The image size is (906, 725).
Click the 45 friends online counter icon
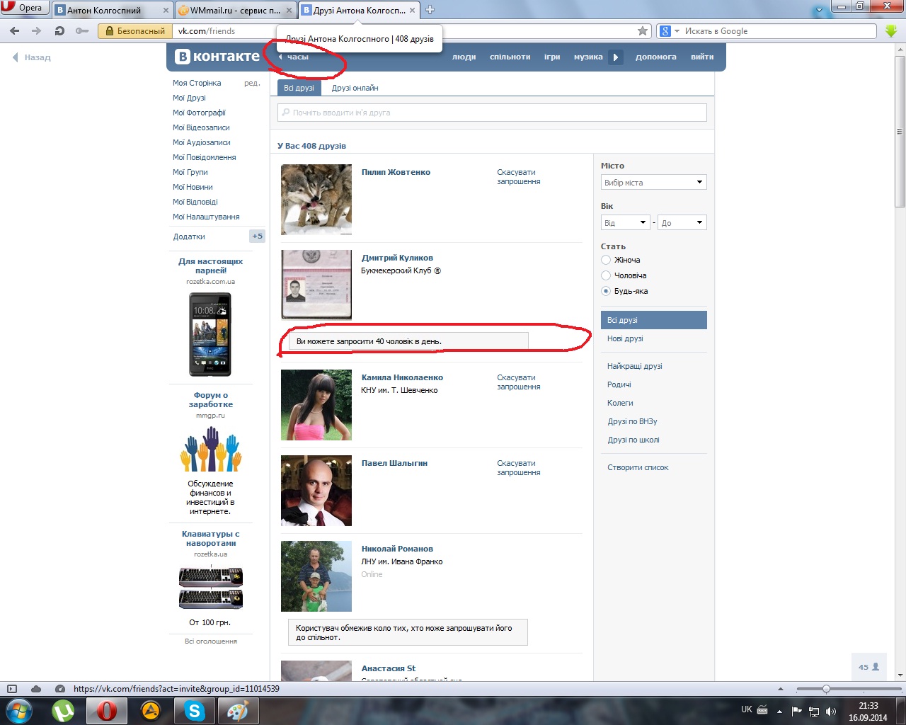(x=868, y=667)
